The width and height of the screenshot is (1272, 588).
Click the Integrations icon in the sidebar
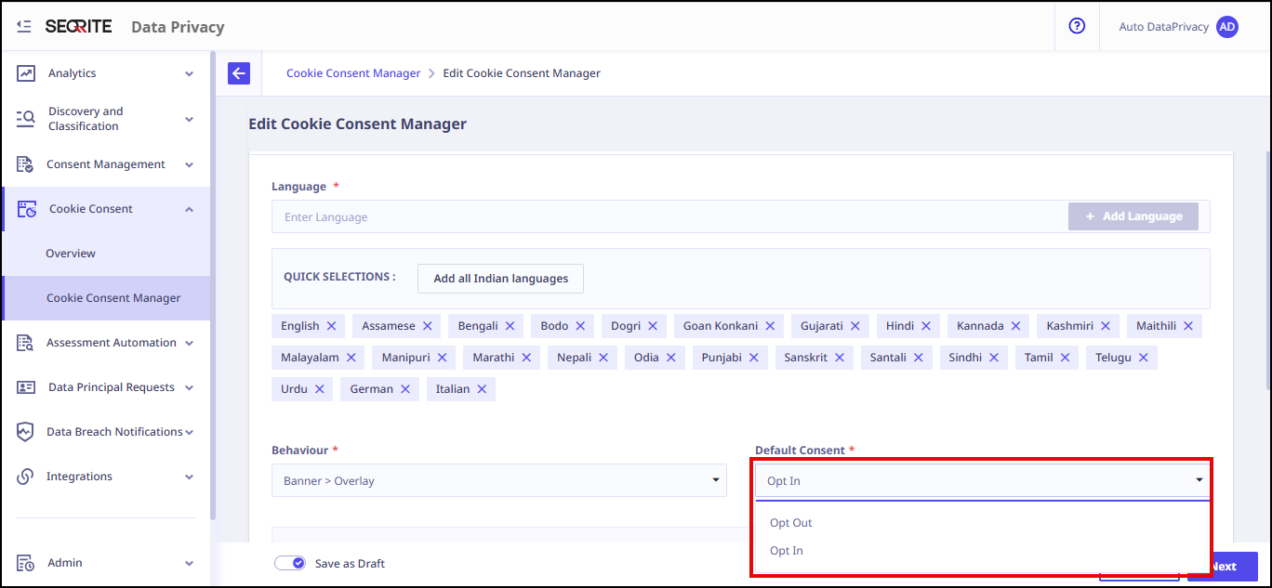pos(26,477)
